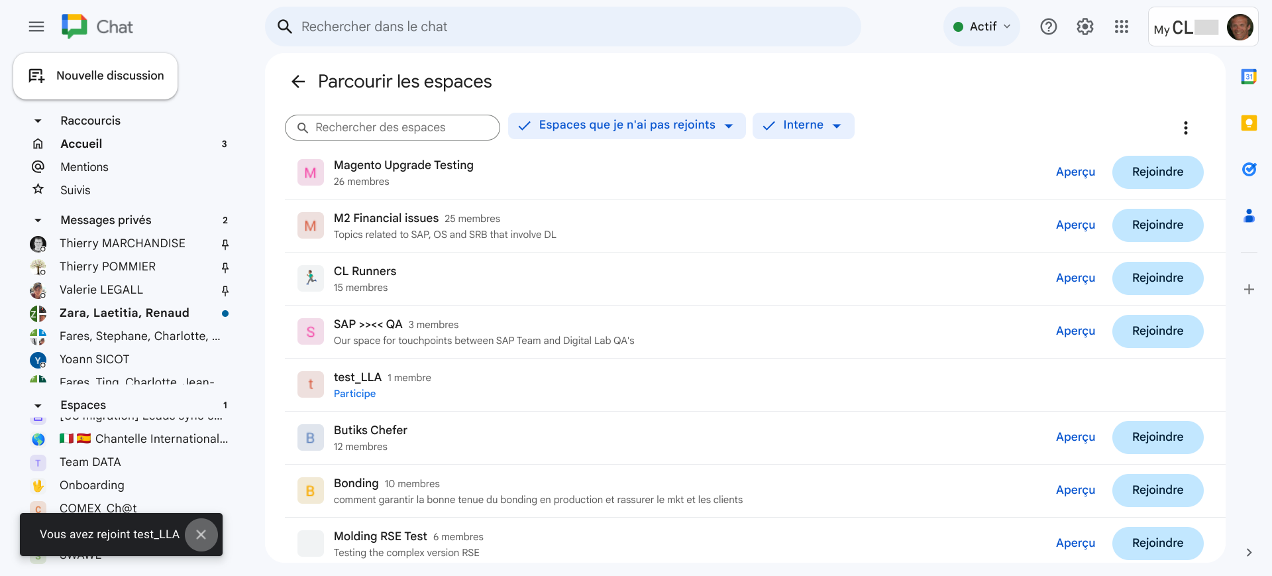Click the Help question mark icon

coord(1048,27)
